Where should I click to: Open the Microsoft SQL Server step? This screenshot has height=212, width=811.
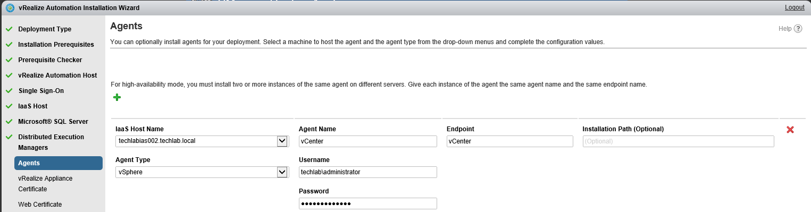click(x=53, y=122)
